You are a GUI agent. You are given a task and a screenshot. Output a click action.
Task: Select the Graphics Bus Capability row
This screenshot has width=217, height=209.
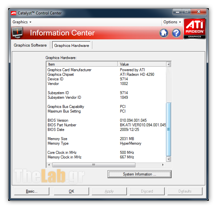coord(106,107)
